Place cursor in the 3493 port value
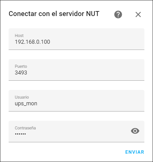Viewport: 153px width, 162px height. [21, 73]
